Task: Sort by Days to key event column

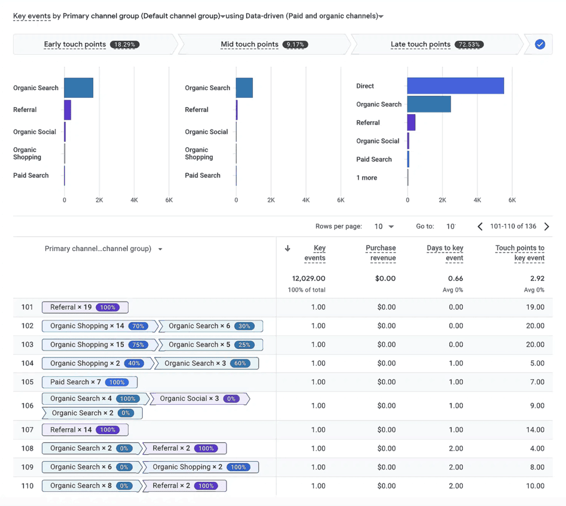Action: tap(445, 253)
